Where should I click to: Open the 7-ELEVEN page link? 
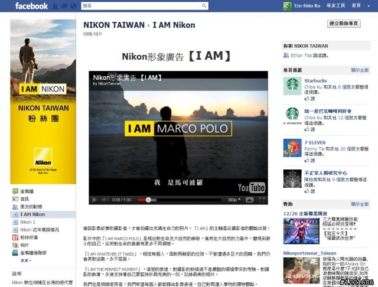(315, 143)
